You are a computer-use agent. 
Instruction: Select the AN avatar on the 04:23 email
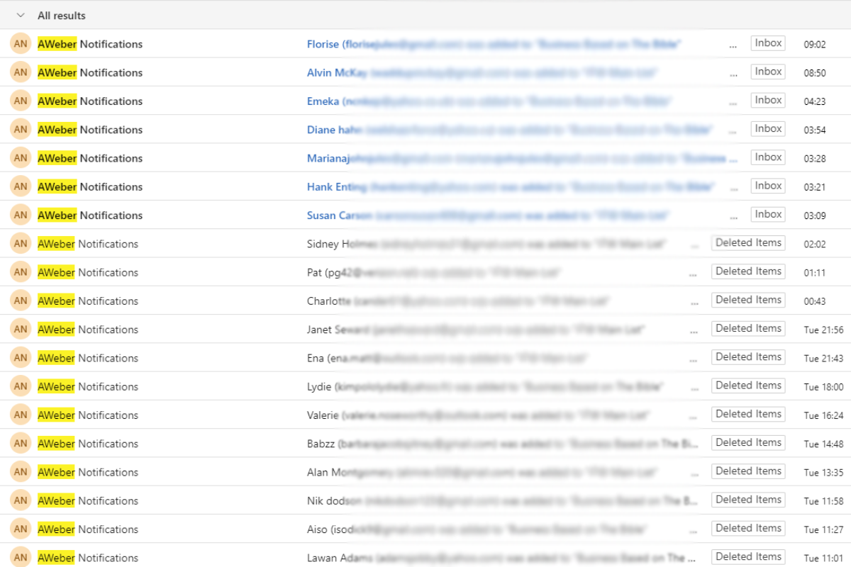[21, 101]
